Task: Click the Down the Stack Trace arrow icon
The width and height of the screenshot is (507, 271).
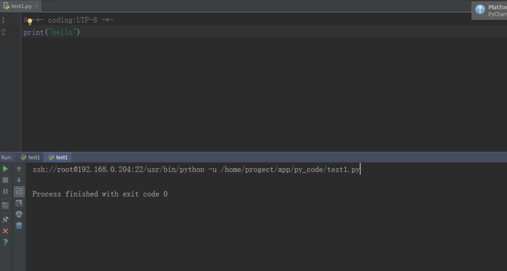Action: coord(19,180)
